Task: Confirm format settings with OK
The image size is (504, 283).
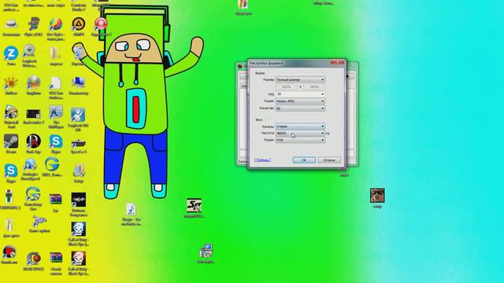Action: click(304, 160)
